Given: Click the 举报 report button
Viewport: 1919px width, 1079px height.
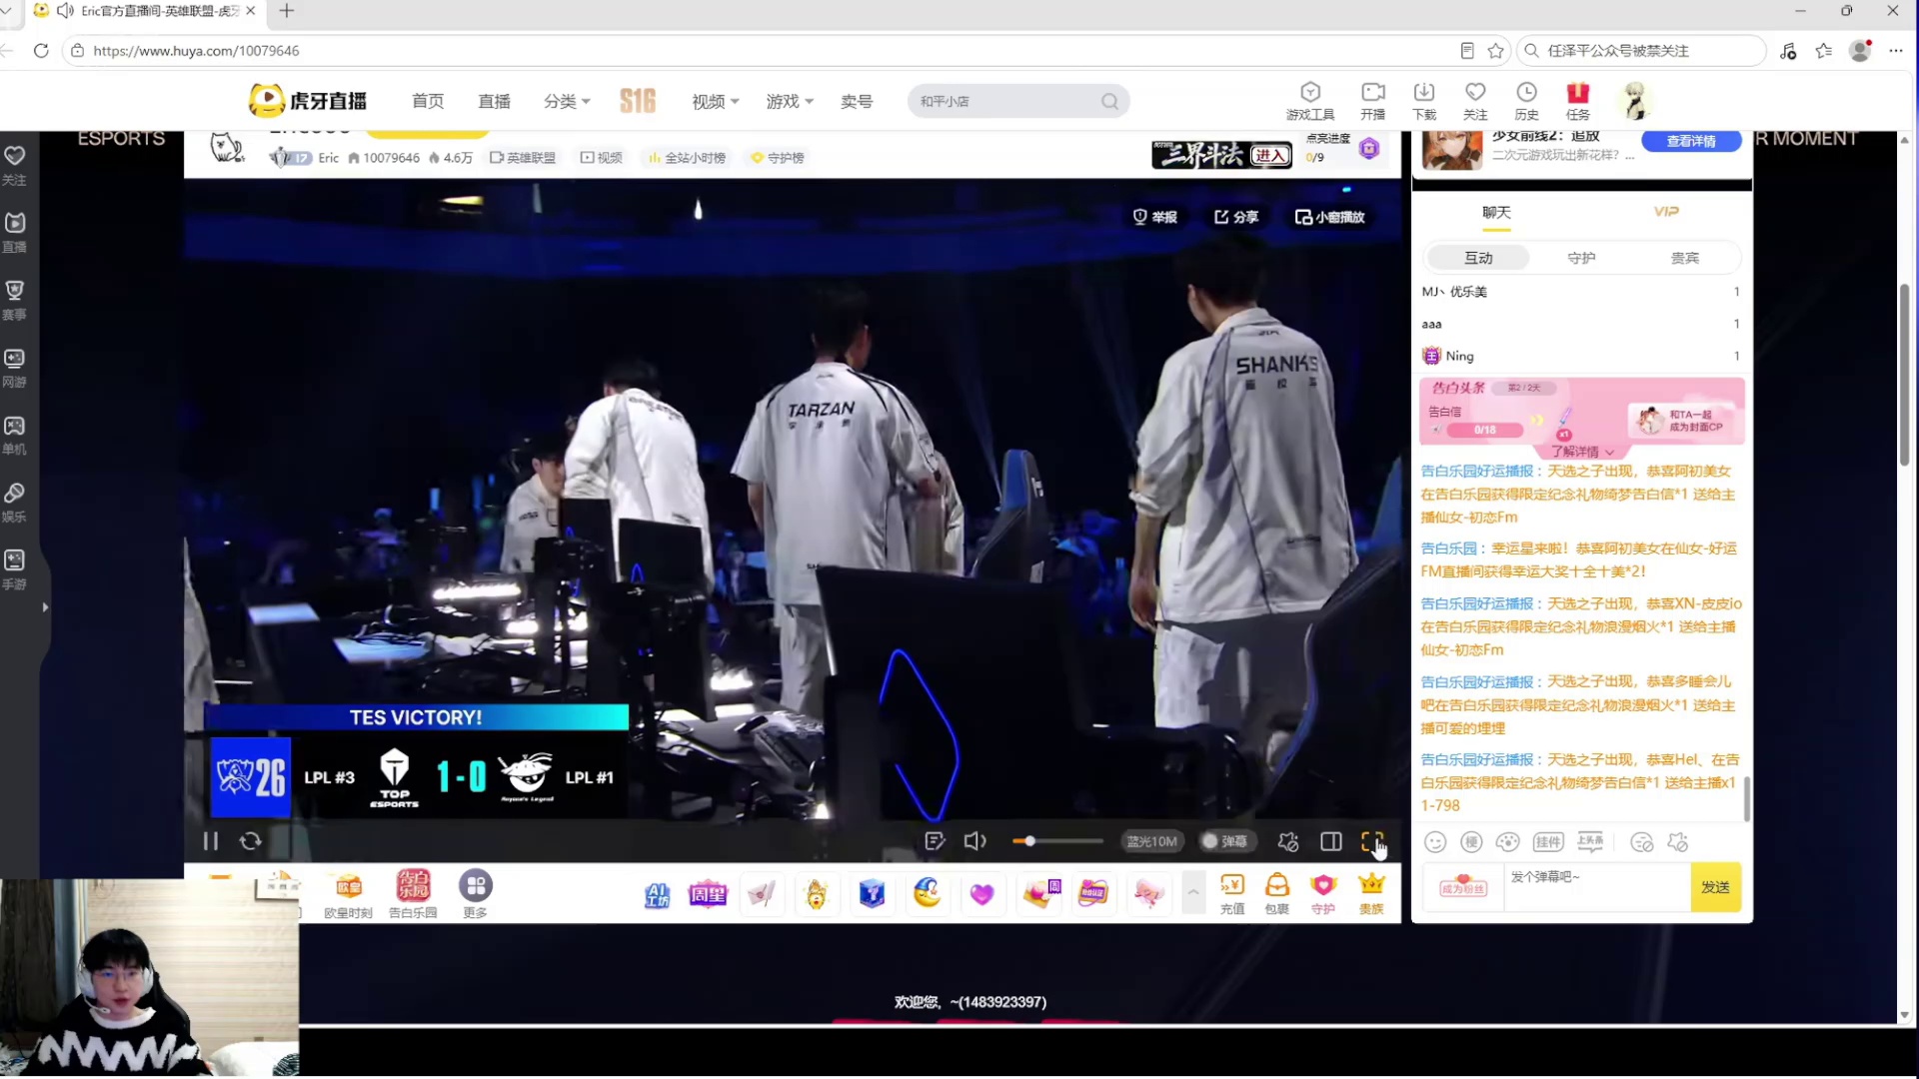Looking at the screenshot, I should 1155,217.
